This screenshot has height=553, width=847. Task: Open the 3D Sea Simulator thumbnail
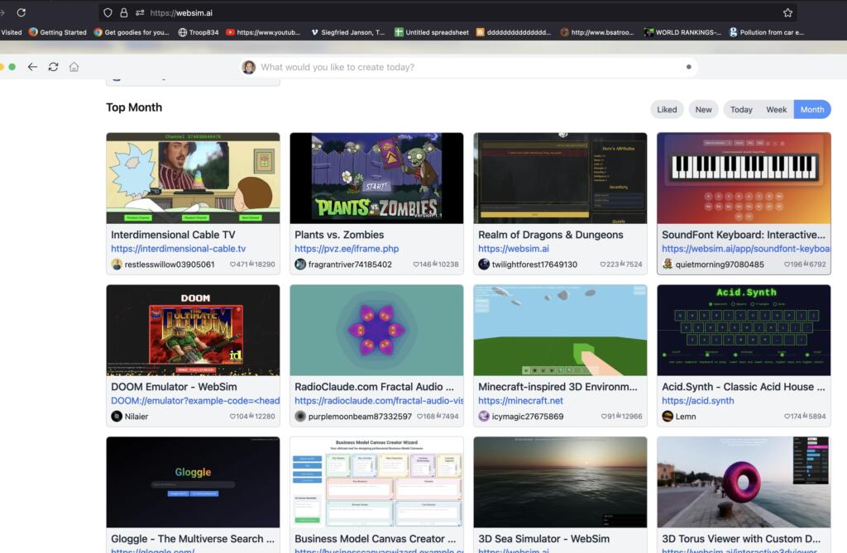559,482
